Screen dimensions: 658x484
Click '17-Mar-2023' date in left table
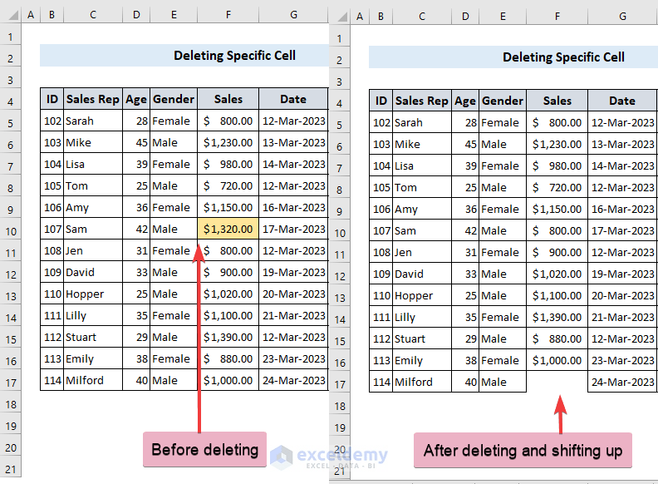pos(293,229)
